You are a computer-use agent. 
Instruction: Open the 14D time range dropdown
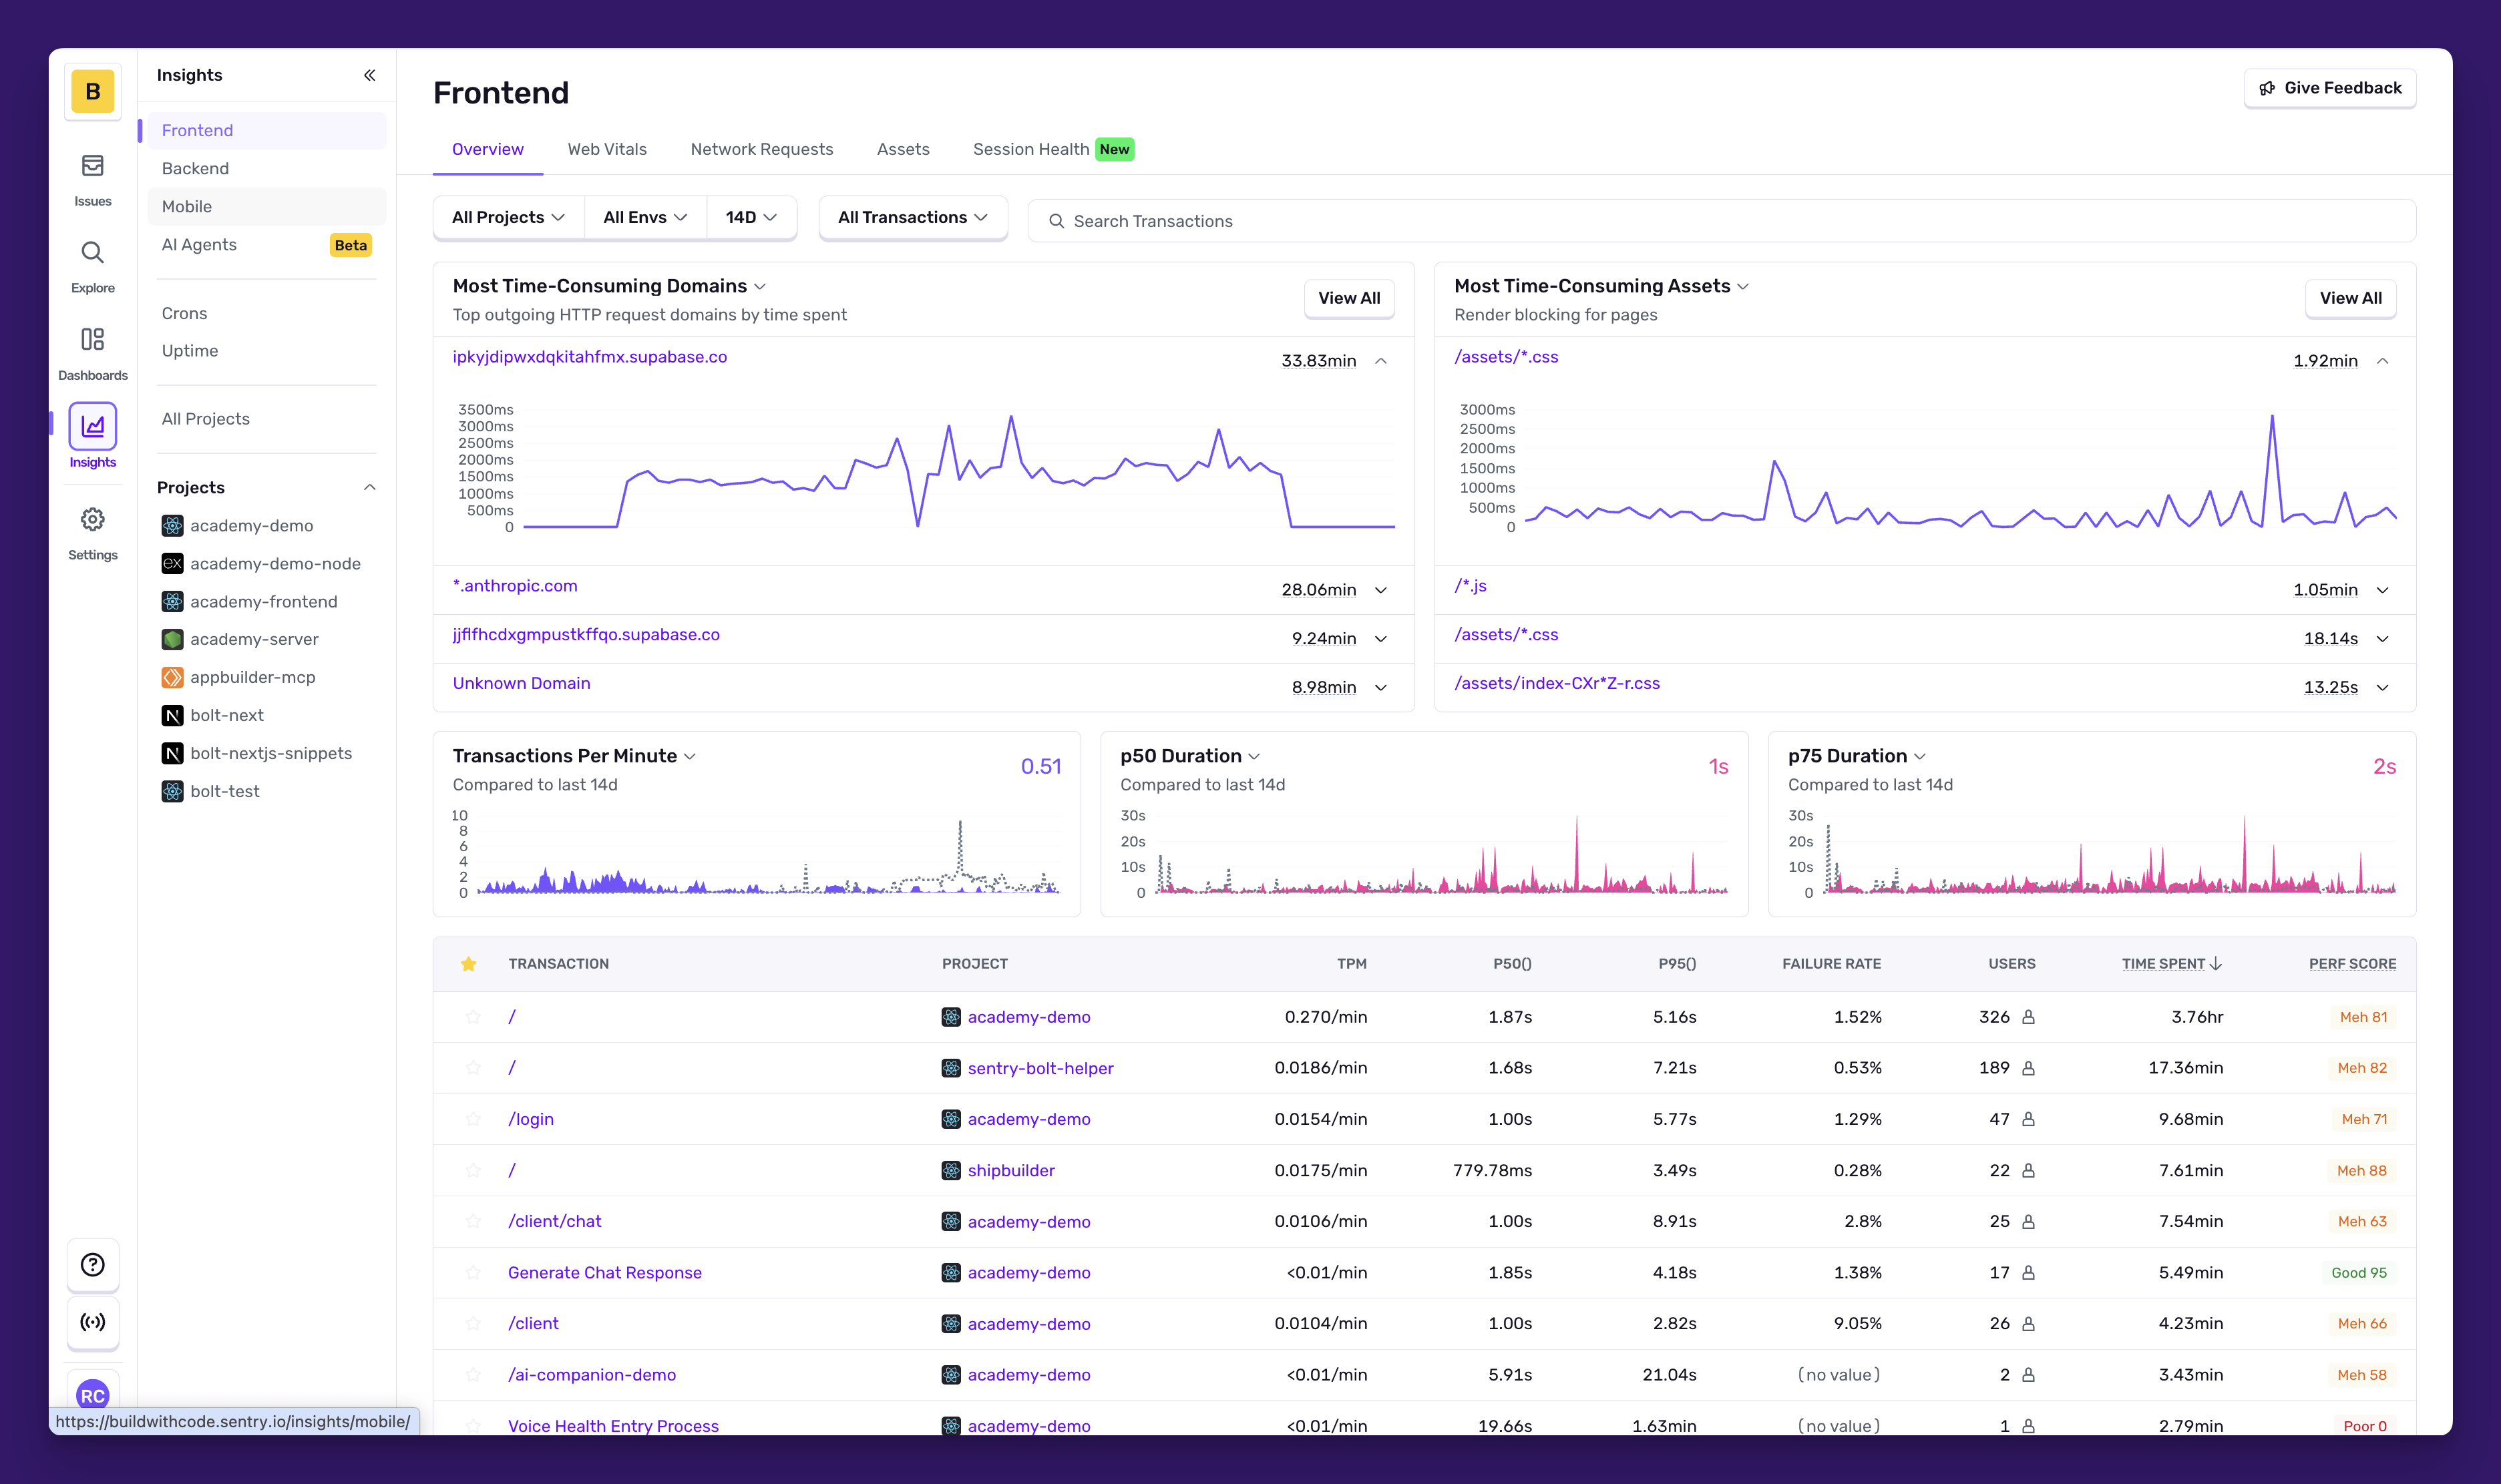pyautogui.click(x=751, y=217)
